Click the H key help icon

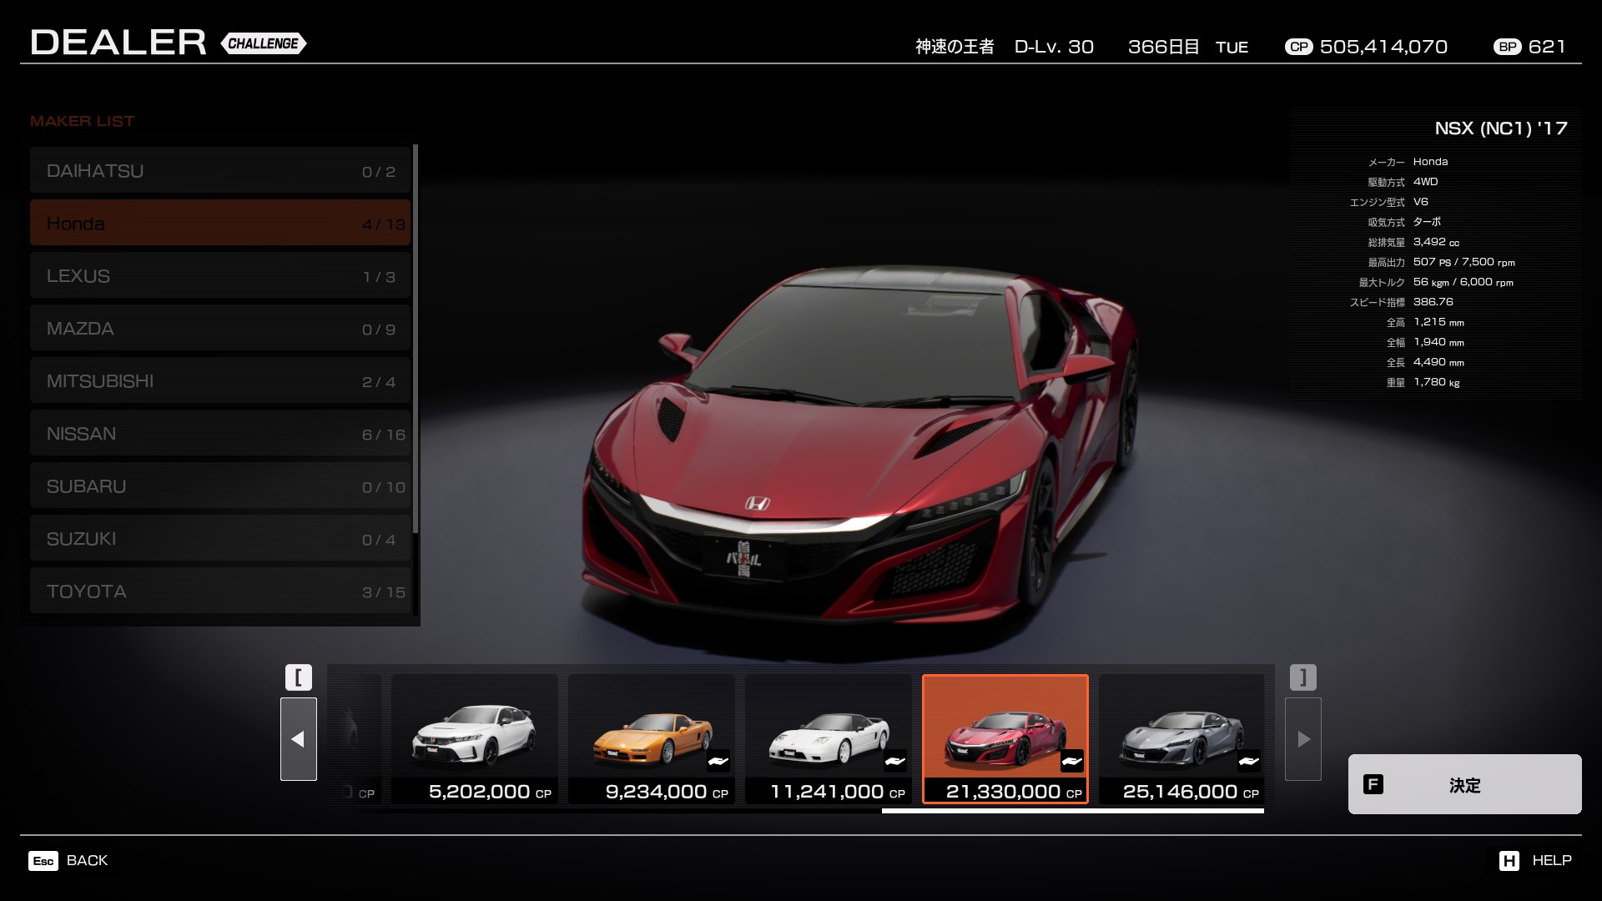point(1509,861)
